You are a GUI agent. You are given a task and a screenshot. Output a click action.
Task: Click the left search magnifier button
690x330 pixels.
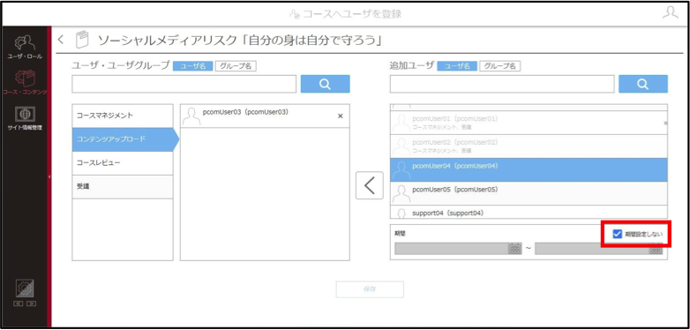(x=326, y=84)
